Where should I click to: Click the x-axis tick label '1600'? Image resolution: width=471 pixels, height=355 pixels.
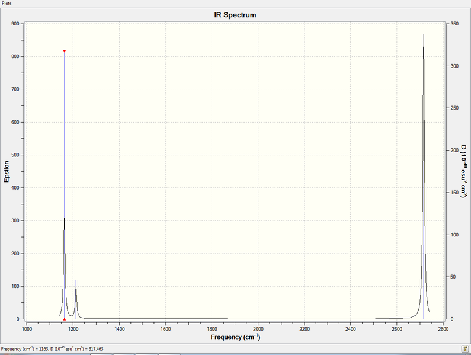point(165,329)
